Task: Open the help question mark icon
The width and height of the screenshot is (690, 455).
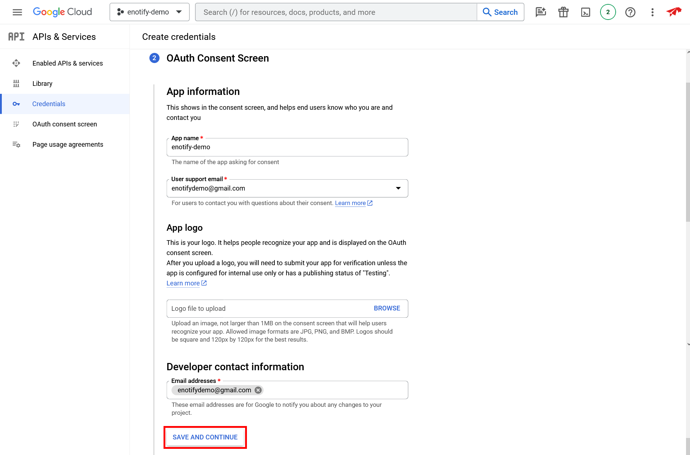Action: pos(630,12)
